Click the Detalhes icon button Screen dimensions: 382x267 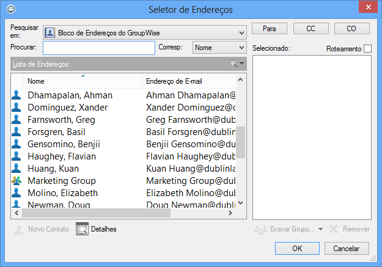pyautogui.click(x=83, y=229)
